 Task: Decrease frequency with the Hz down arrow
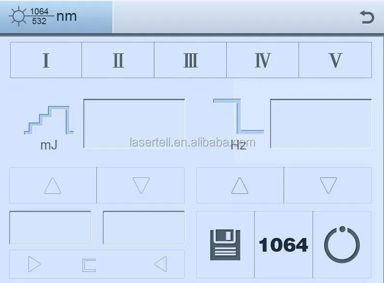click(328, 185)
